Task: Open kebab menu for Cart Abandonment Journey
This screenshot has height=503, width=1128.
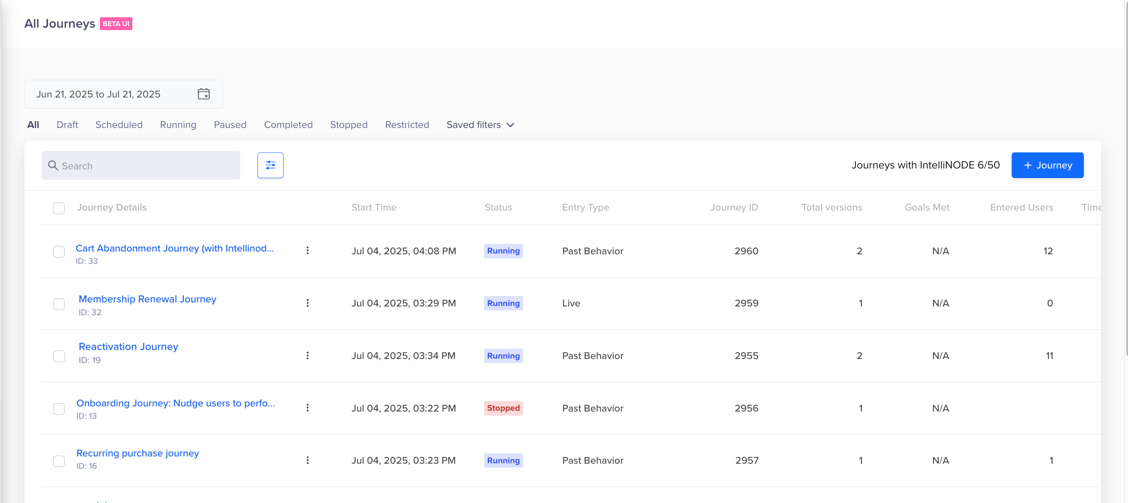Action: coord(307,250)
